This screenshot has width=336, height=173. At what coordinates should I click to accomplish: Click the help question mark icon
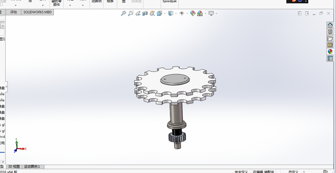click(x=300, y=1)
